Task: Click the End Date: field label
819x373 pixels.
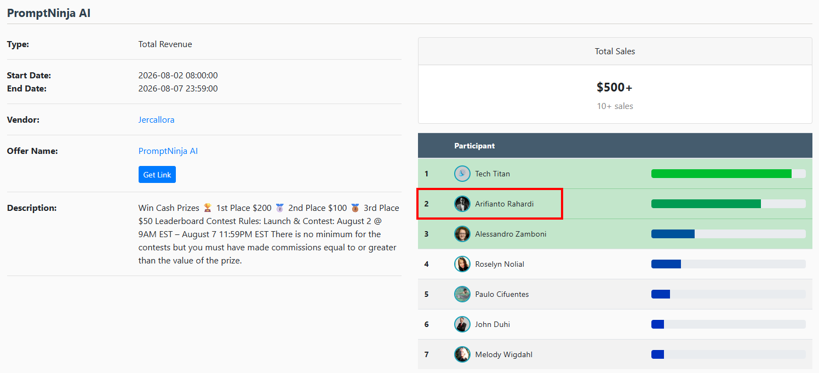Action: (x=27, y=89)
